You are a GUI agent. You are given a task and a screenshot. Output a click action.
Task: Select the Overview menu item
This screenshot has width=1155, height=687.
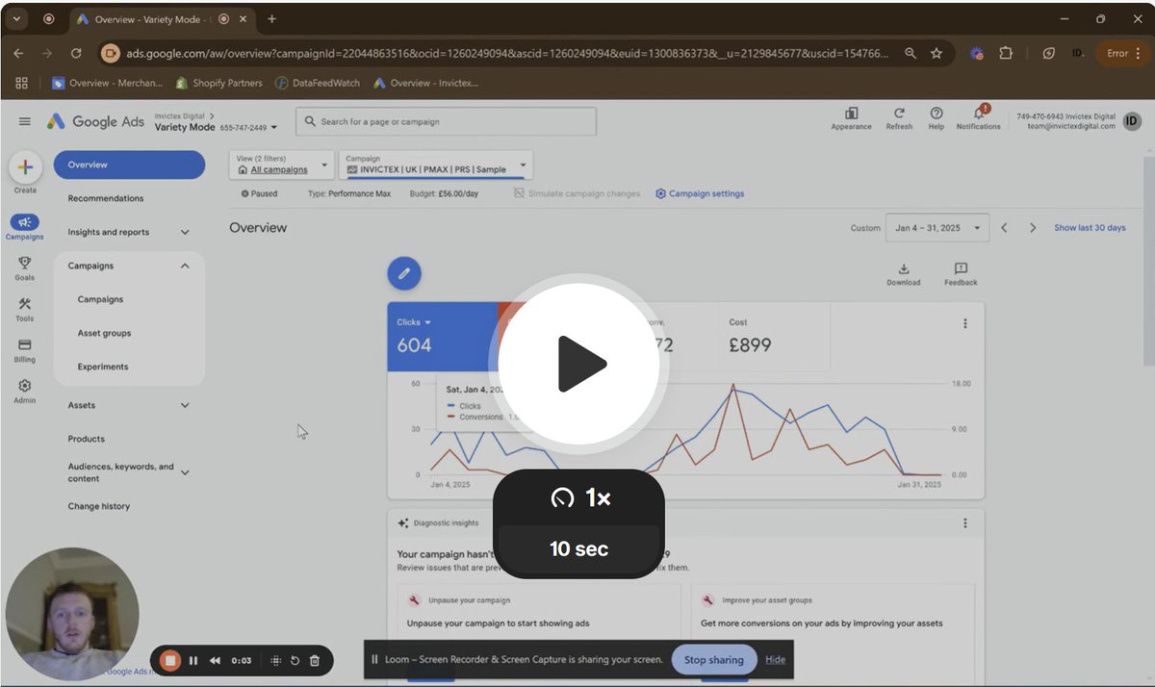click(129, 165)
